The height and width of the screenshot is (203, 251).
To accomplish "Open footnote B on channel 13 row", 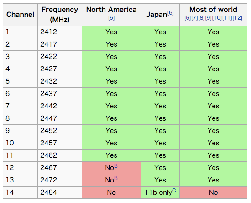I will point(116,178).
